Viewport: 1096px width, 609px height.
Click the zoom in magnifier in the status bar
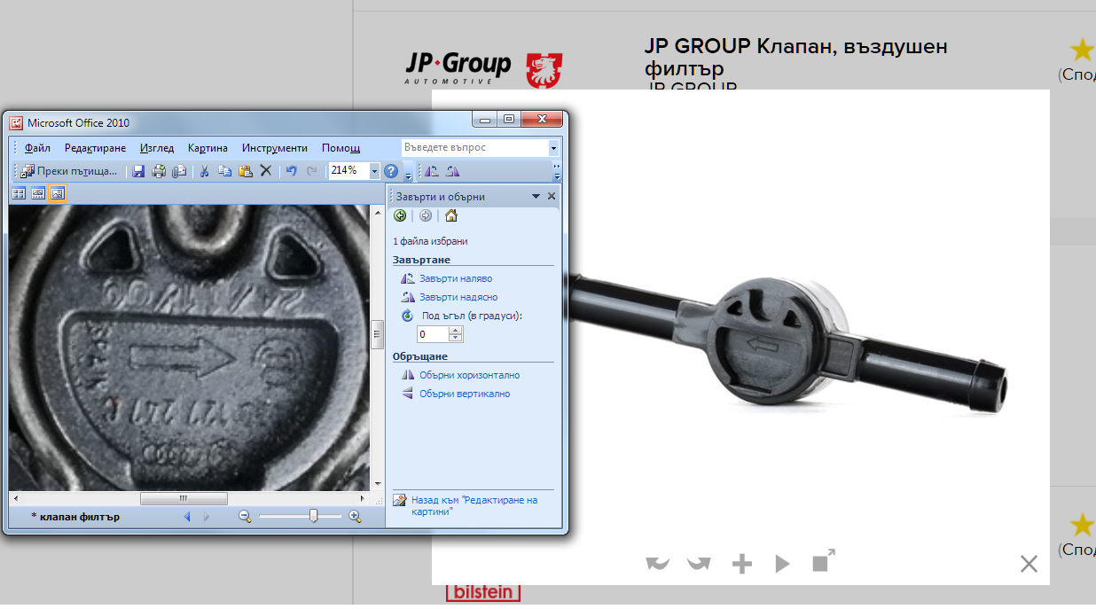click(x=355, y=517)
